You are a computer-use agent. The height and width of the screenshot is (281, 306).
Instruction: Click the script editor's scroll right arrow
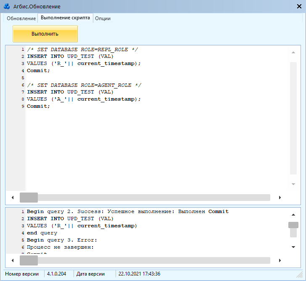coord(280,198)
